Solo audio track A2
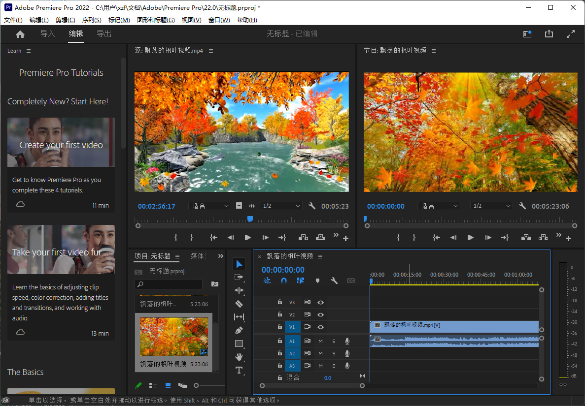 tap(334, 353)
